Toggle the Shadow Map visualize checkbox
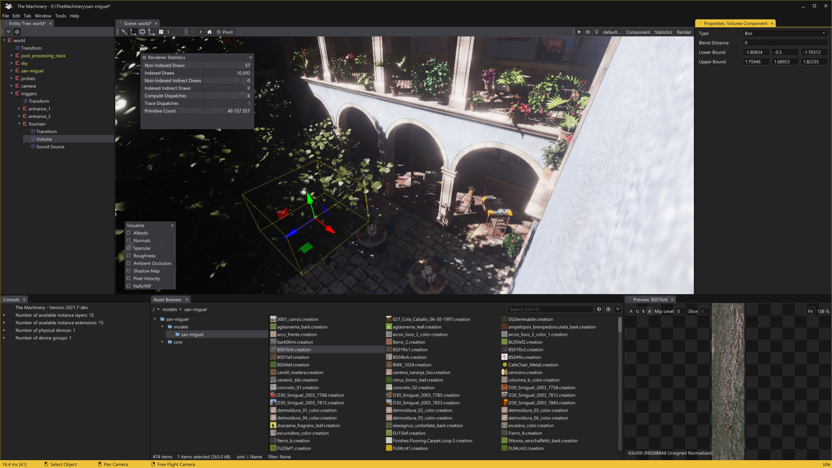The image size is (832, 468). point(129,271)
